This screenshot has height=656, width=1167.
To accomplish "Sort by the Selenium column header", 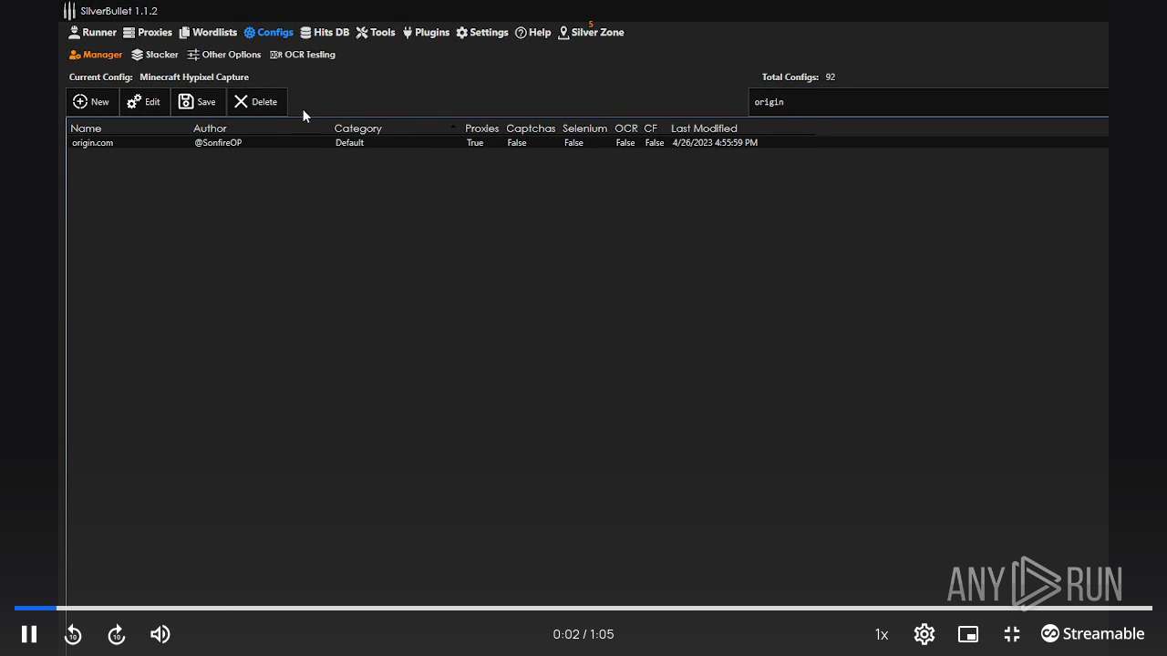I will [584, 128].
